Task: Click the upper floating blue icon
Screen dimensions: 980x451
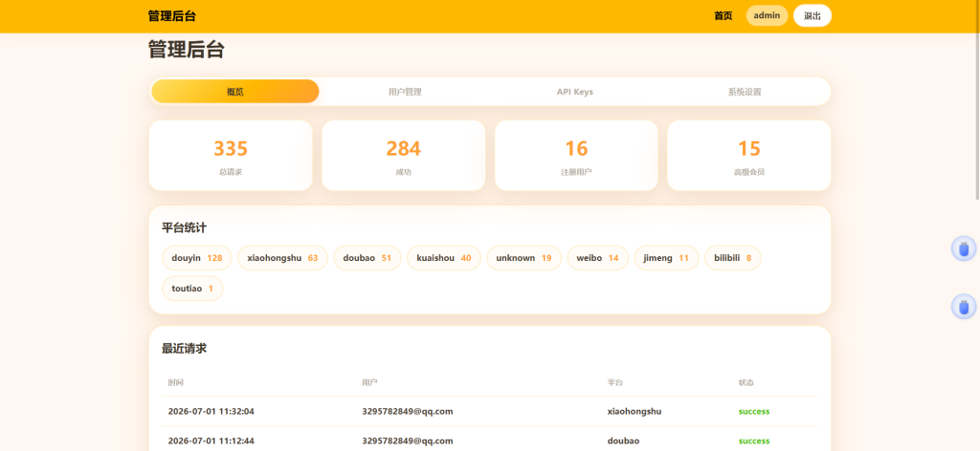Action: click(963, 248)
